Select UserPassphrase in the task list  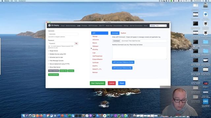97,56
